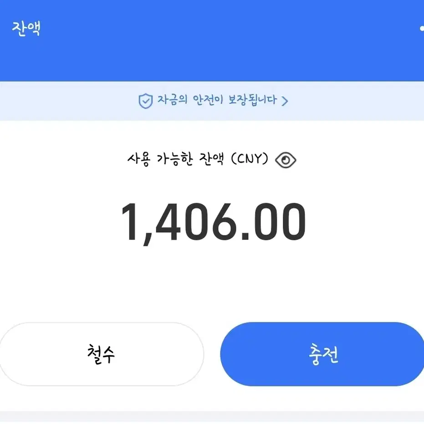Image resolution: width=424 pixels, height=424 pixels.
Task: Click the 1,406.00 balance amount
Action: point(214,222)
